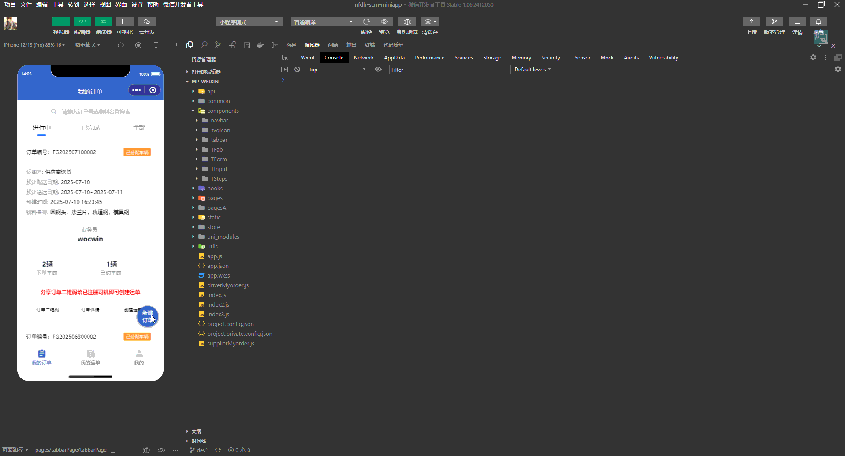Open the mini program mode dropdown
This screenshot has height=456, width=845.
(x=249, y=22)
